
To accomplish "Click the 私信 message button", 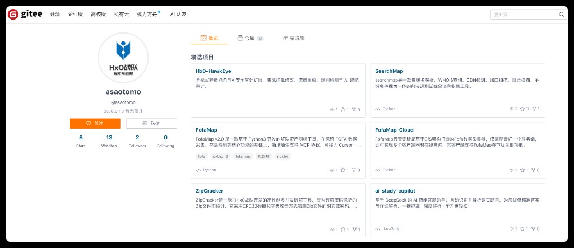I will tap(151, 124).
